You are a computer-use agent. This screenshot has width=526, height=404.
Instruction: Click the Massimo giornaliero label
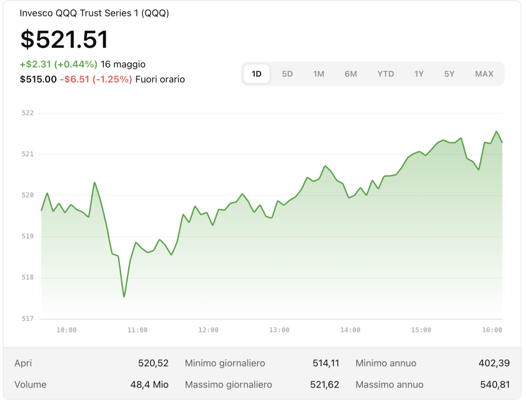coord(228,384)
